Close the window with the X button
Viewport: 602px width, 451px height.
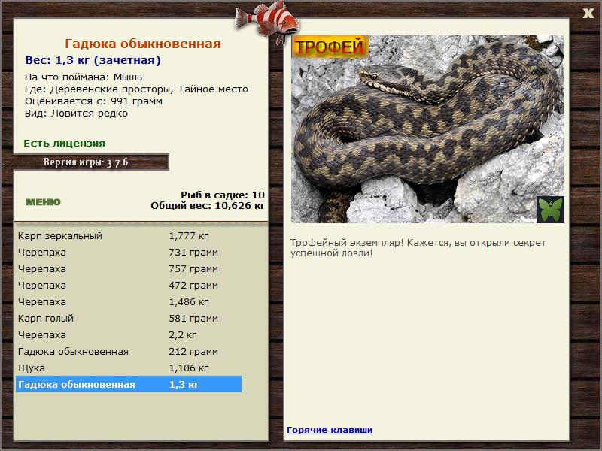[x=588, y=14]
